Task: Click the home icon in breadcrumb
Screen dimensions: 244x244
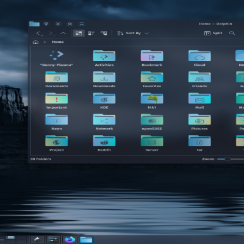Action: click(x=35, y=42)
